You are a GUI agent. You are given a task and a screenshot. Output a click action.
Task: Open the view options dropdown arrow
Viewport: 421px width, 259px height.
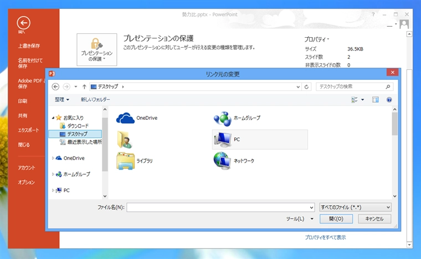[x=362, y=100]
